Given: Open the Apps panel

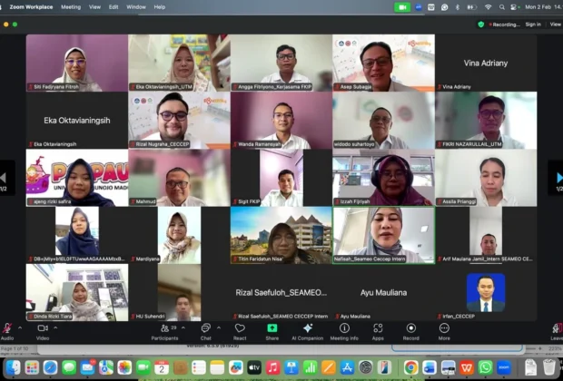Looking at the screenshot, I should [x=378, y=330].
